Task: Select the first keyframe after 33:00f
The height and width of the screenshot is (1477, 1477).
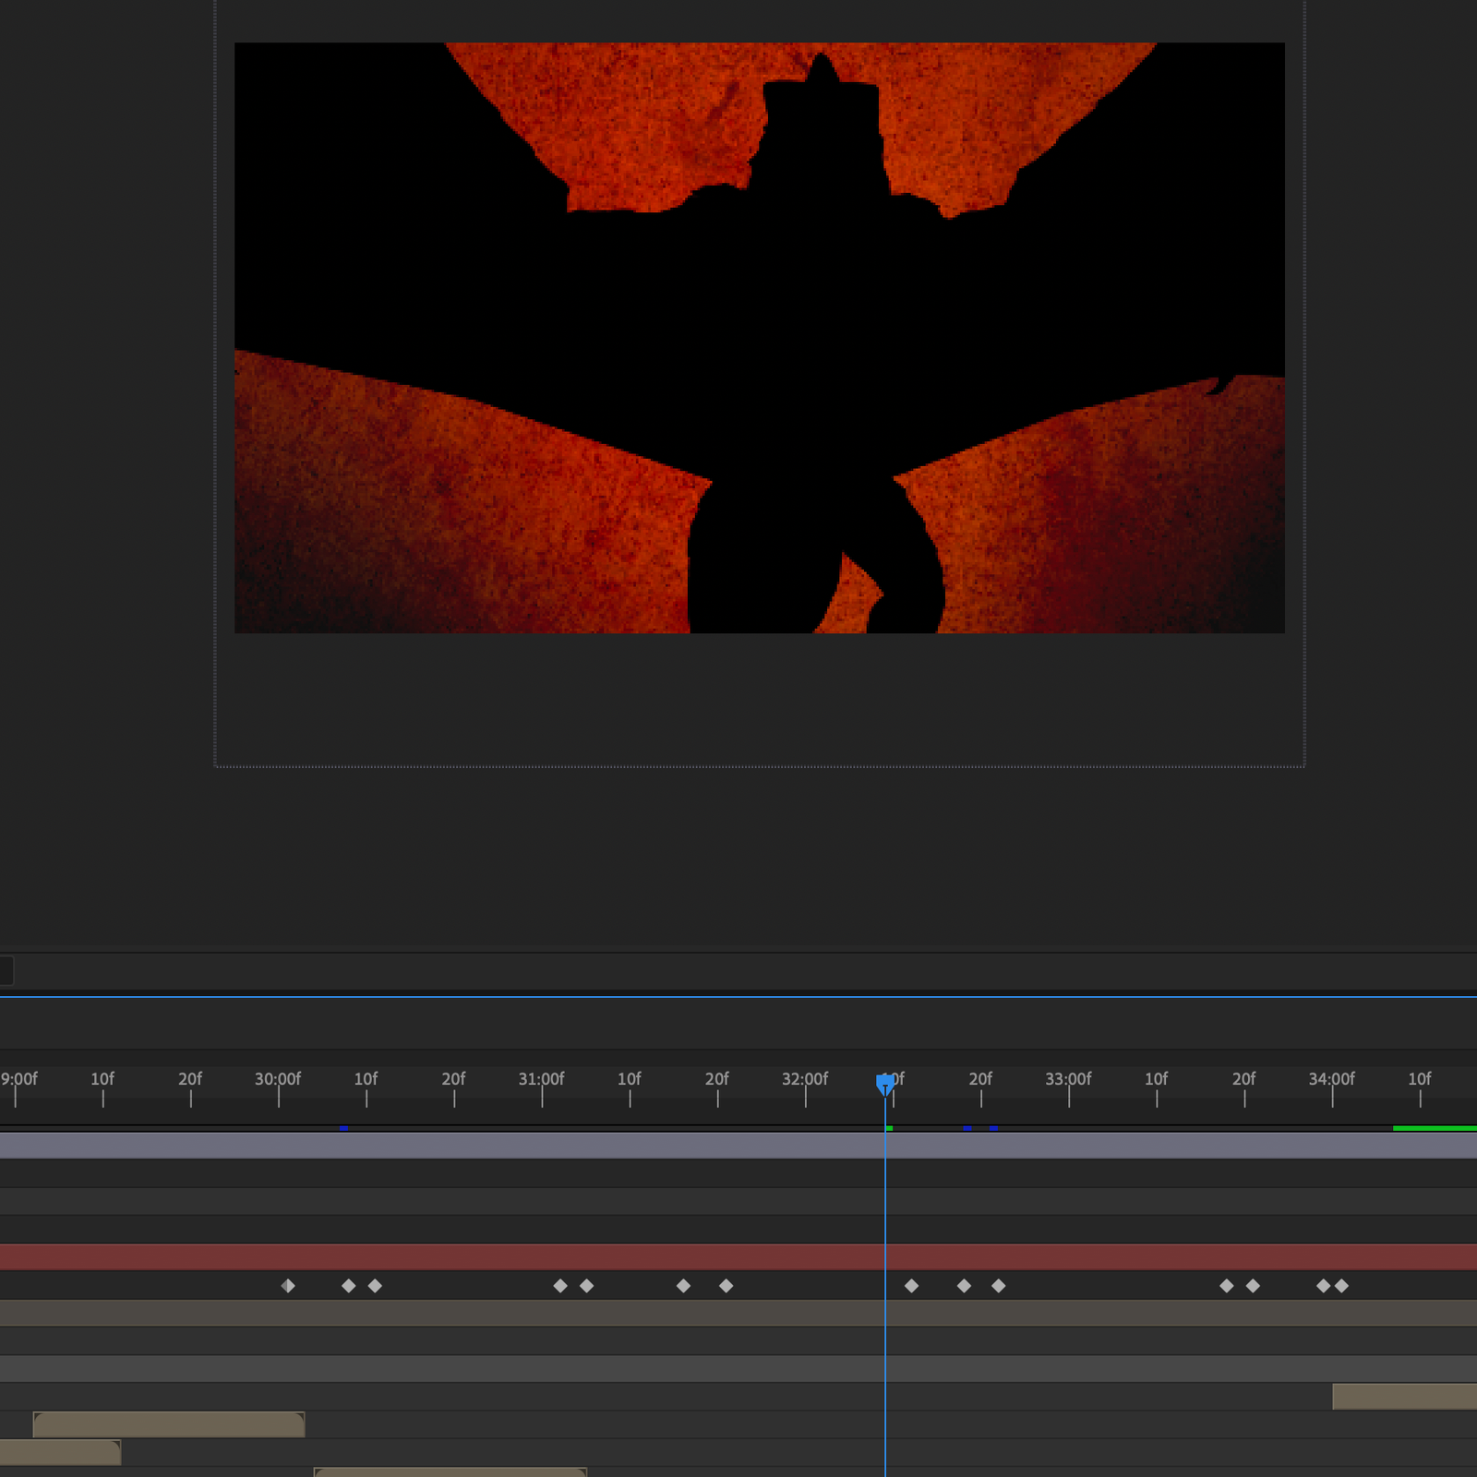Action: [x=1226, y=1286]
